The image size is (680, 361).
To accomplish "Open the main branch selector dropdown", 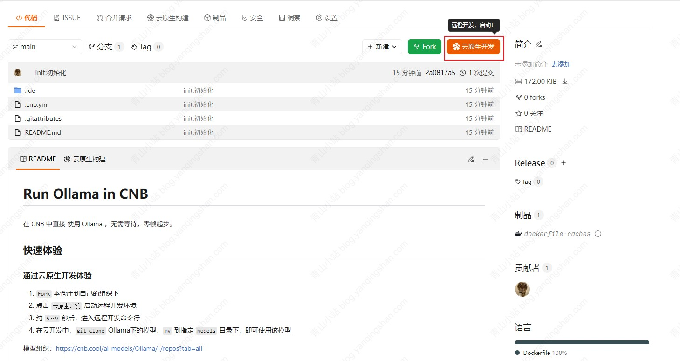I will point(44,47).
